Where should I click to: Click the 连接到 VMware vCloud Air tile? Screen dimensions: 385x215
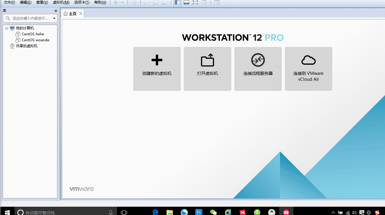point(309,69)
